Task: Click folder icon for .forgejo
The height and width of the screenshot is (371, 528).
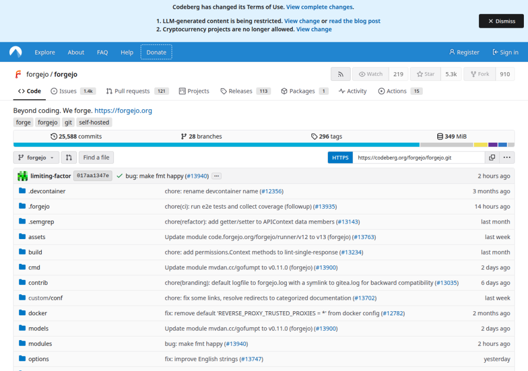Action: click(23, 206)
